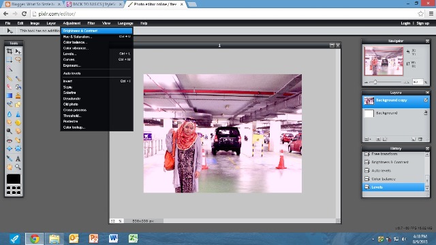Select the Move tool in Tools panel

pyautogui.click(x=18, y=51)
